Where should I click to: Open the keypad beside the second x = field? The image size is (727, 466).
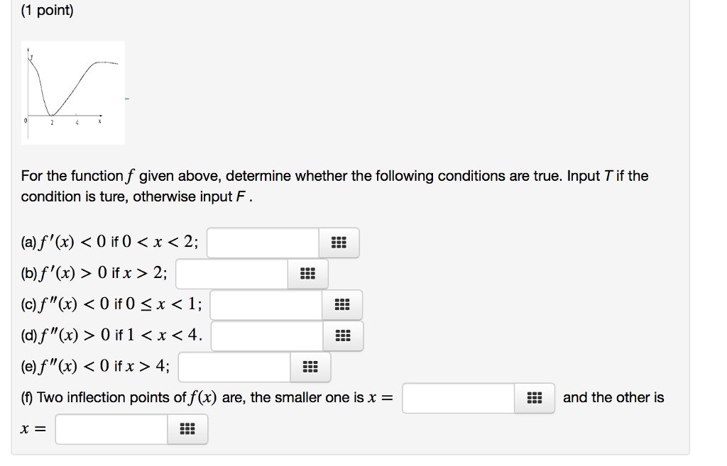(187, 428)
